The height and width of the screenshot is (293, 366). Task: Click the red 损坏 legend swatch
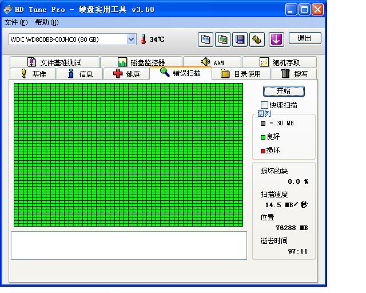pyautogui.click(x=263, y=151)
